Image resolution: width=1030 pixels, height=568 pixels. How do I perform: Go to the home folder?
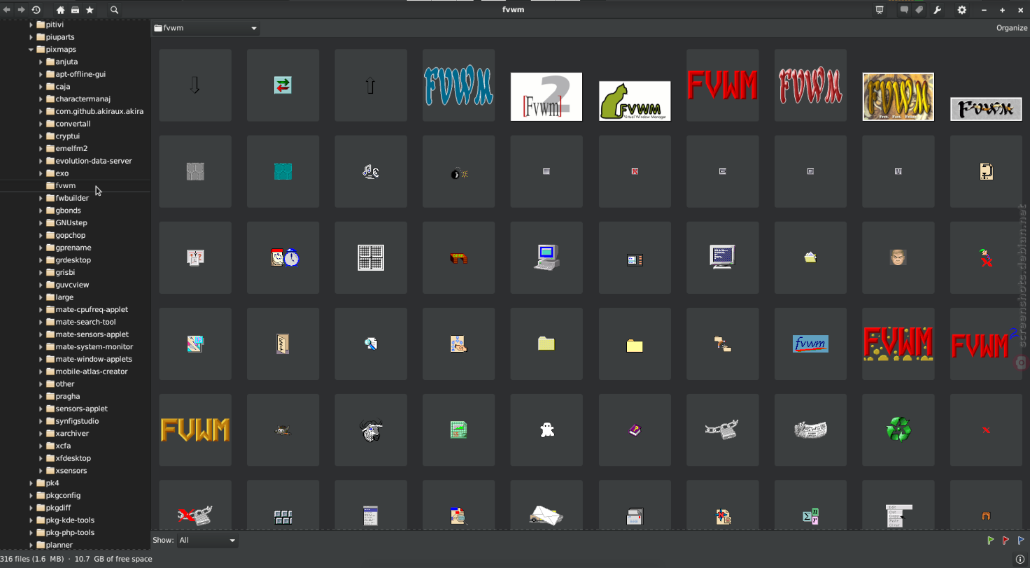60,10
